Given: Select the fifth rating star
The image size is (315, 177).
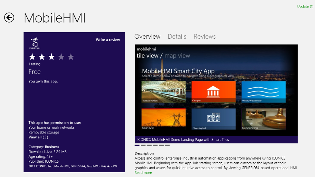Looking at the screenshot, I should click(71, 57).
